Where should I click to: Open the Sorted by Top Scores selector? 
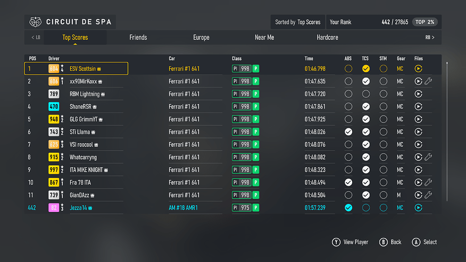tap(298, 22)
